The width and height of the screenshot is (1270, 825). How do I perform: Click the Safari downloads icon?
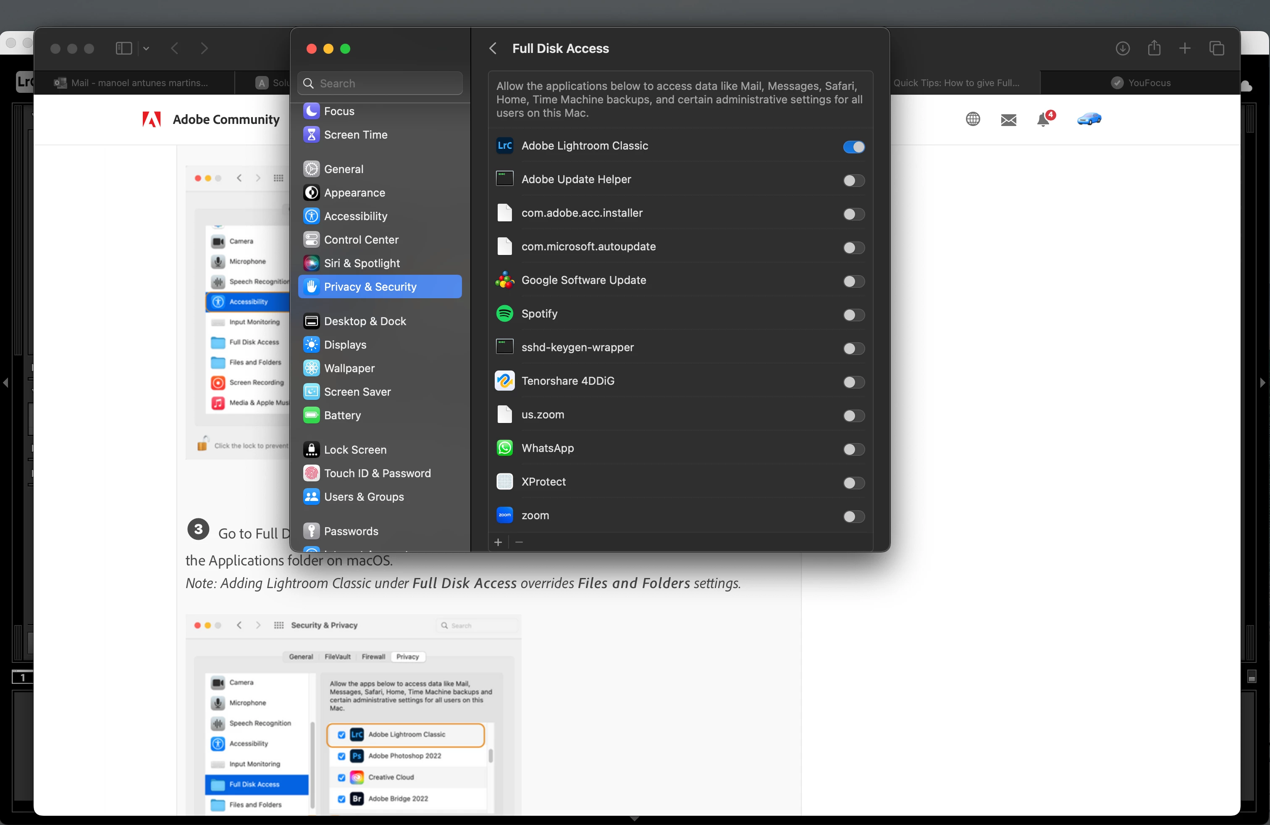coord(1122,49)
